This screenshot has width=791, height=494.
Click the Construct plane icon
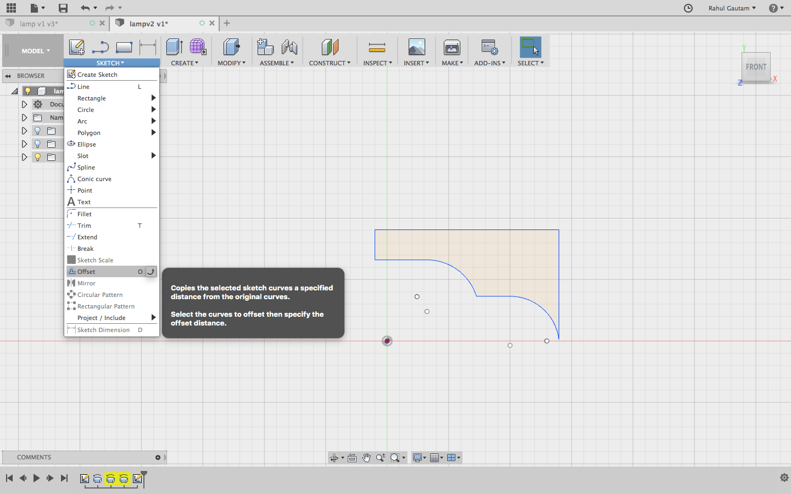(x=330, y=47)
